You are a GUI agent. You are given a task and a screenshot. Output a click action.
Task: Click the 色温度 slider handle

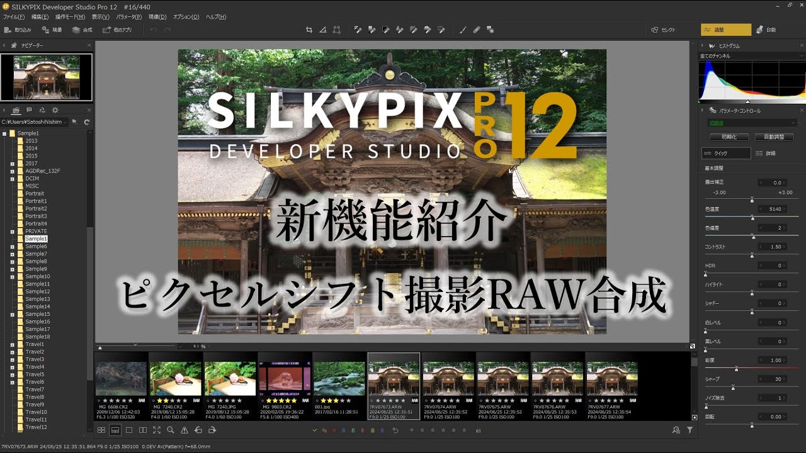(752, 218)
